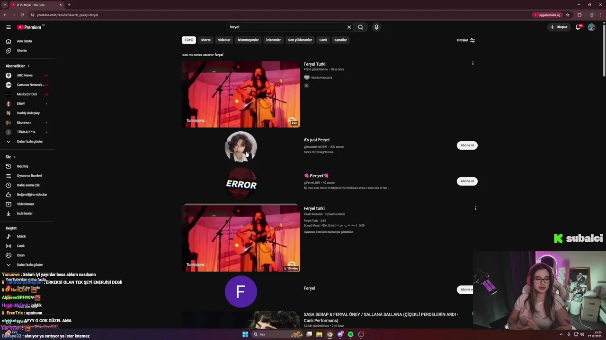Open Cartoon Network subscription channel
The width and height of the screenshot is (606, 340).
coord(30,85)
